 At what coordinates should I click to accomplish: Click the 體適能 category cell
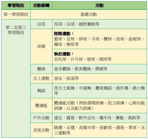[x=41, y=106]
